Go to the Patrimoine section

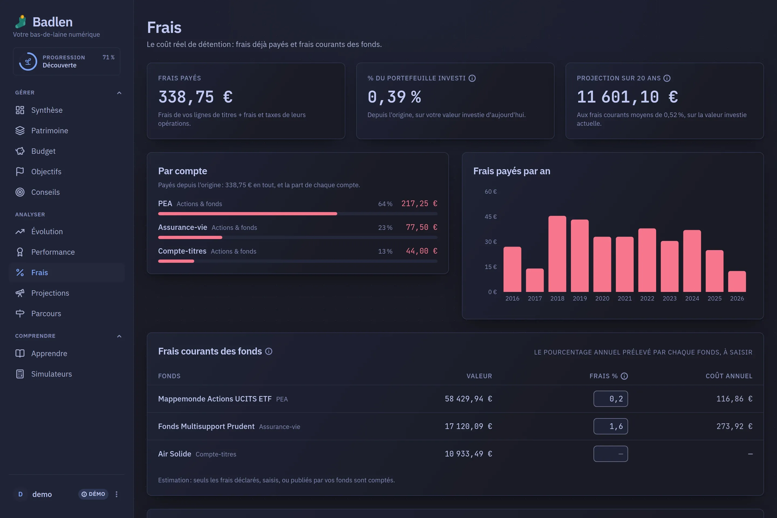(x=67, y=131)
